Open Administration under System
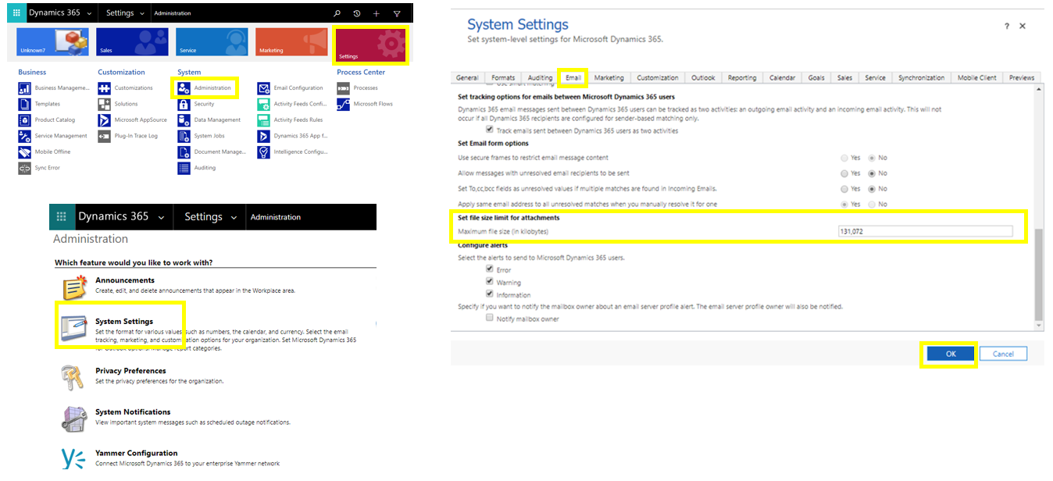This screenshot has height=481, width=1053. click(205, 88)
